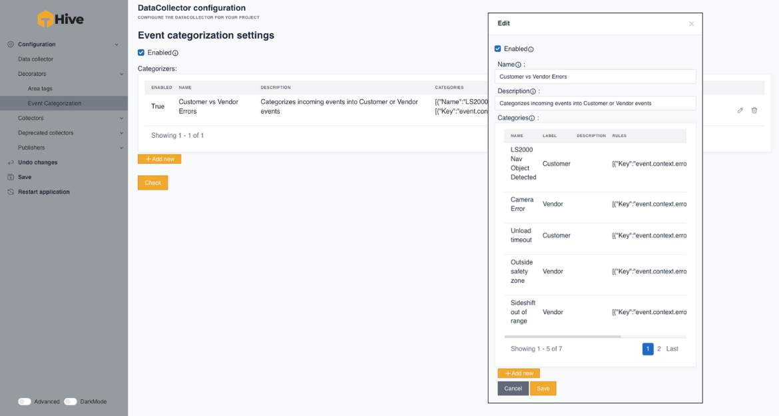Image resolution: width=779 pixels, height=416 pixels.
Task: Click the pencil edit icon for categorizer row
Action: [x=740, y=110]
